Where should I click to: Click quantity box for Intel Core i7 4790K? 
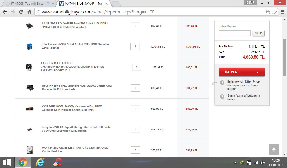(135, 46)
